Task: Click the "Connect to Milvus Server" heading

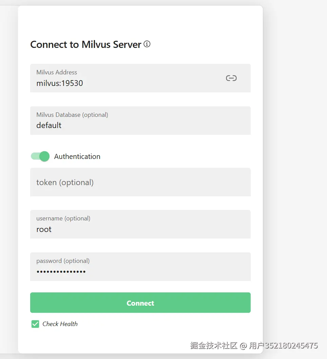Action: tap(86, 44)
